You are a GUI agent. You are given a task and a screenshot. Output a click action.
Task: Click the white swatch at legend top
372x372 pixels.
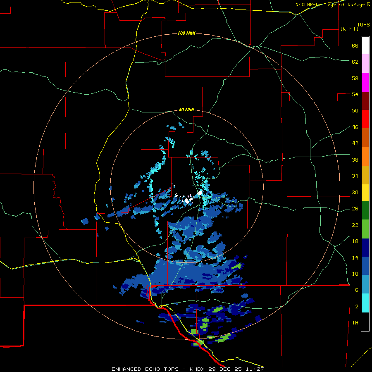coord(365,45)
